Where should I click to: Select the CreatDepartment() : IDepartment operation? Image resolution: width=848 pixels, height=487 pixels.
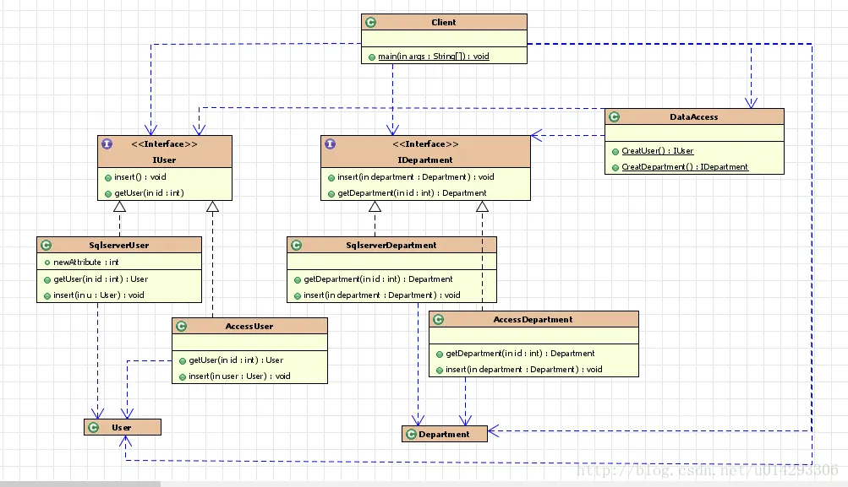click(685, 167)
